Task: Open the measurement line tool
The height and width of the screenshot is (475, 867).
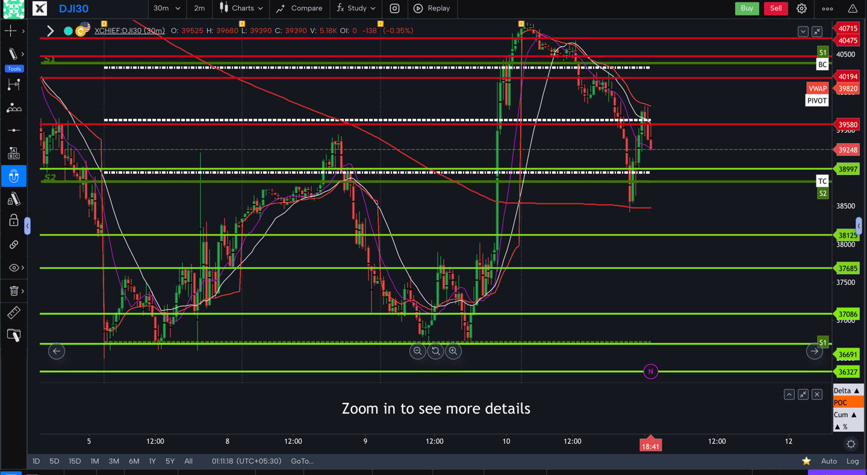Action: [13, 85]
